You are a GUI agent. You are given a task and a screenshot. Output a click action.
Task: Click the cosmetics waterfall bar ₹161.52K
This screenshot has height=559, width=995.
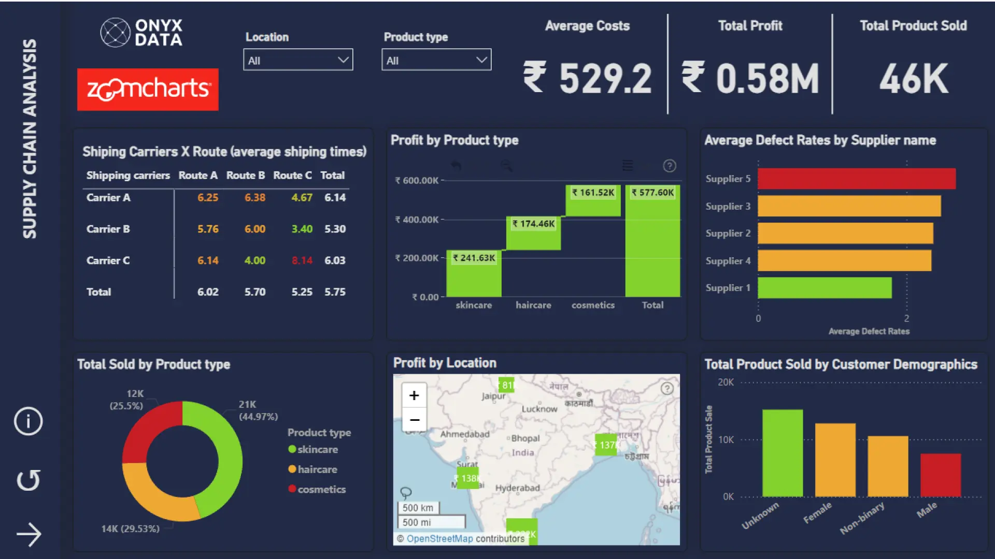593,201
